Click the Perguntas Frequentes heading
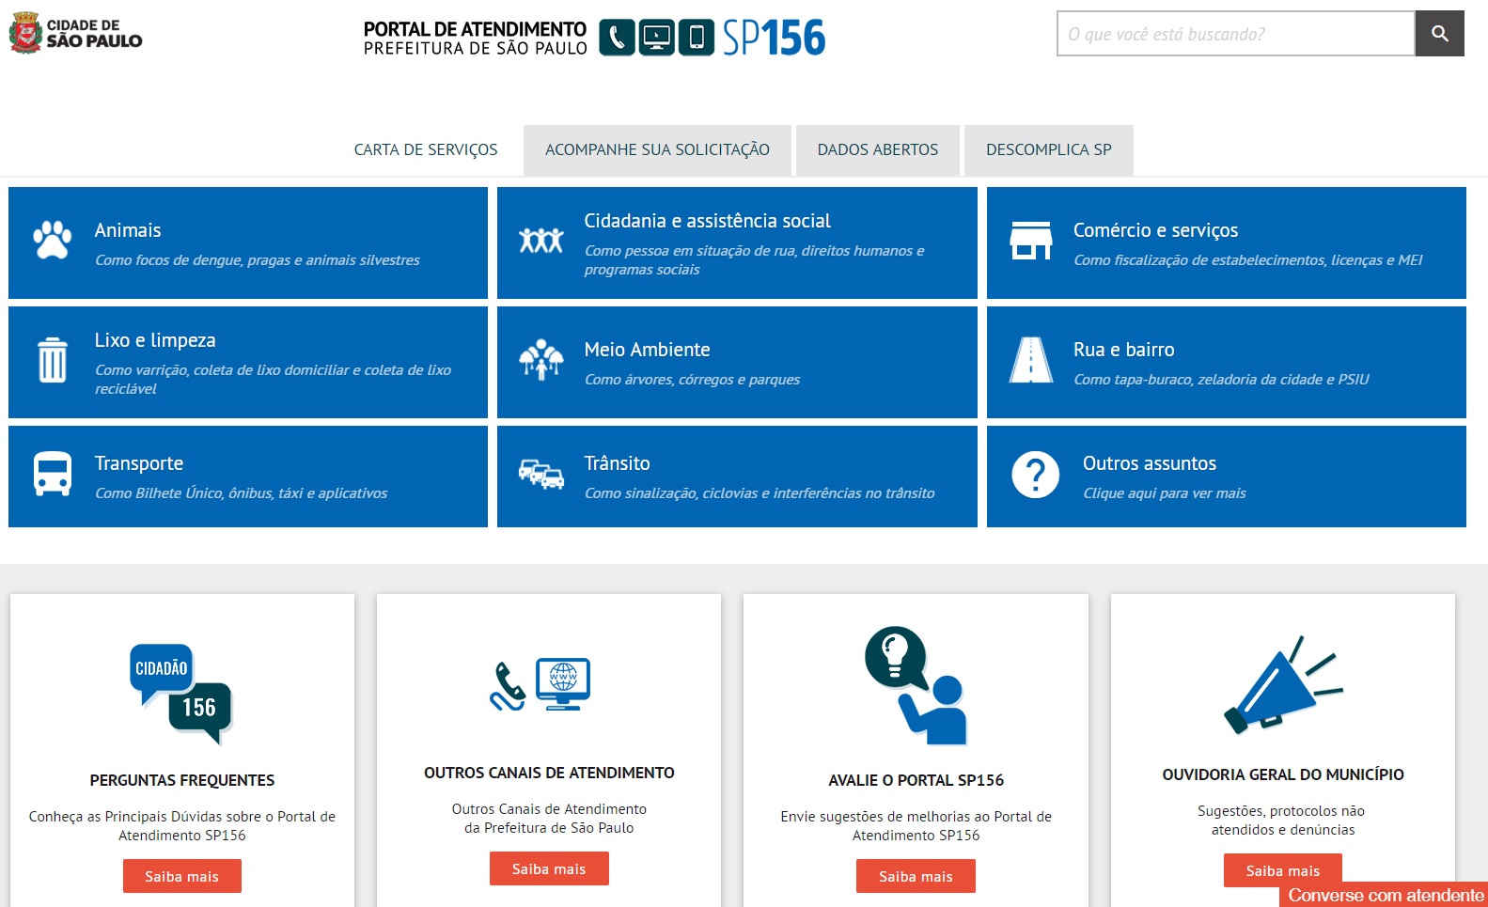Viewport: 1488px width, 907px height. (x=182, y=780)
